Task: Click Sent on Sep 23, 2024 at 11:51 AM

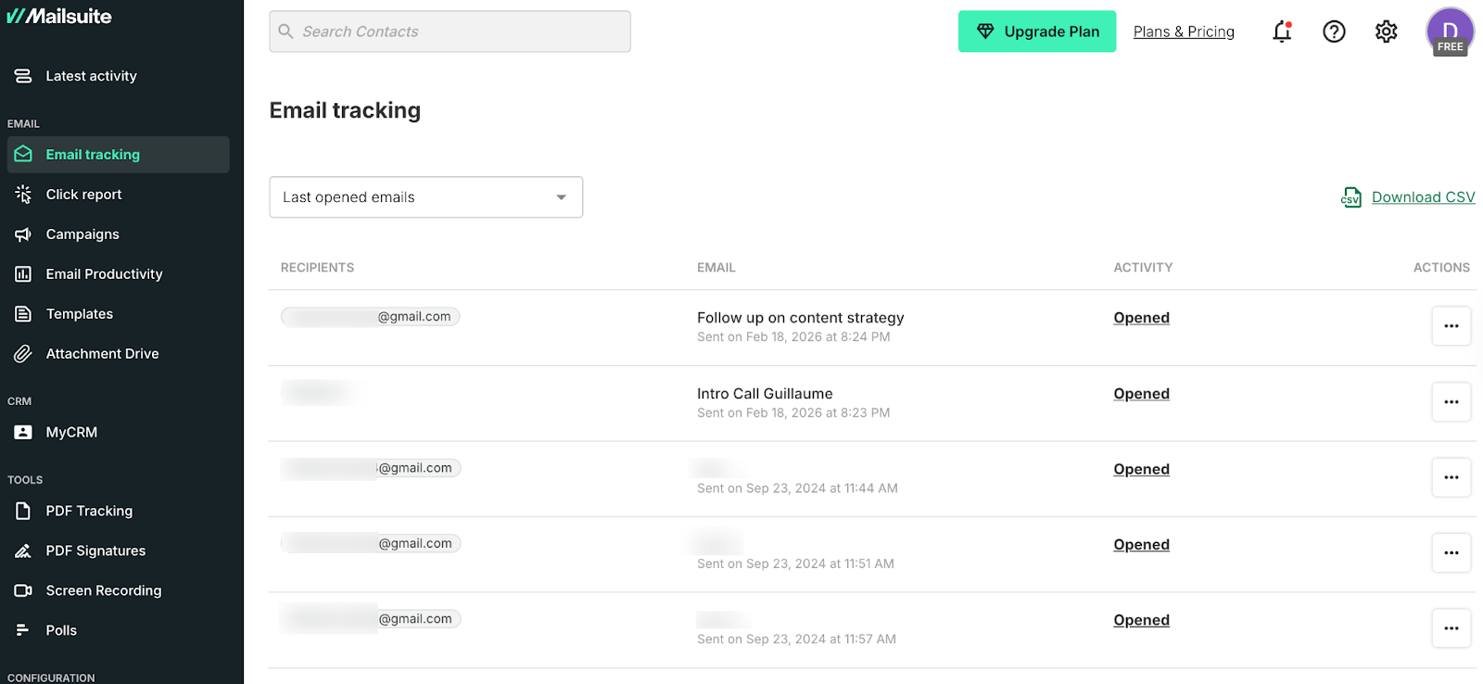Action: coord(795,564)
